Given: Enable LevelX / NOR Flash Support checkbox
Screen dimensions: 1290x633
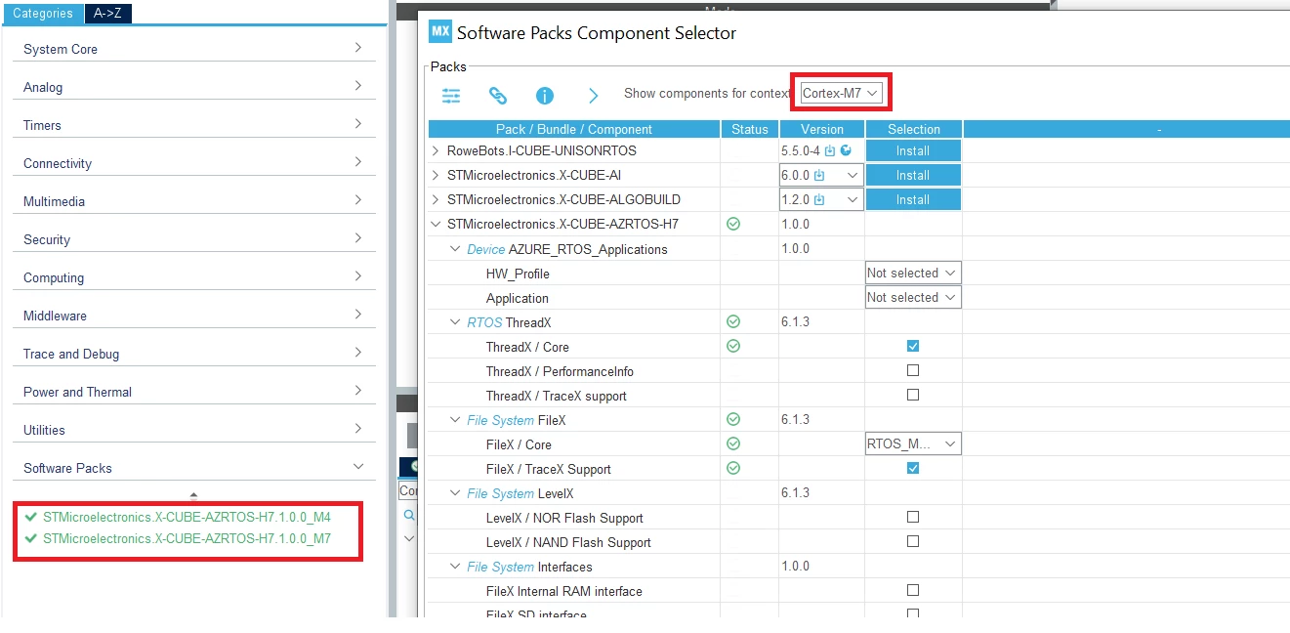Looking at the screenshot, I should pos(913,517).
